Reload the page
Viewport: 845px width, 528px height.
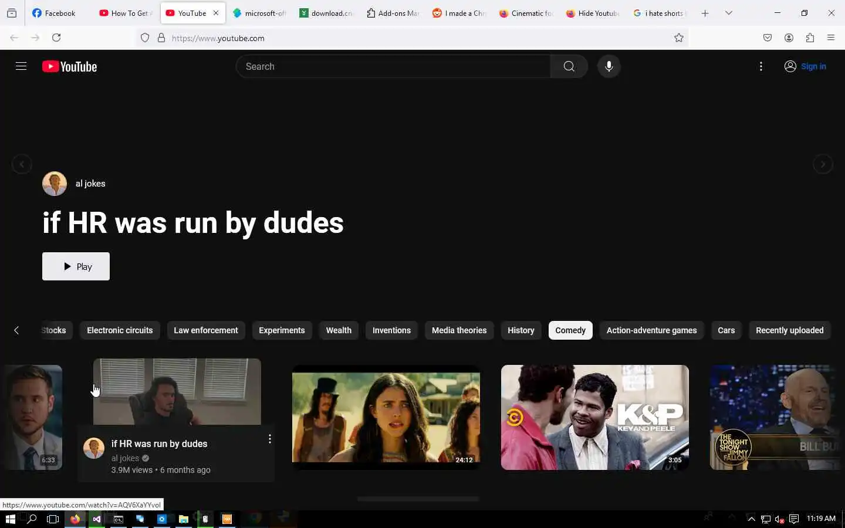tap(56, 38)
